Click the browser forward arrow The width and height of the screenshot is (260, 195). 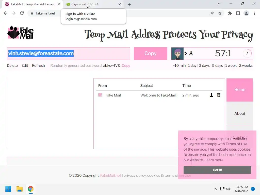click(x=14, y=13)
